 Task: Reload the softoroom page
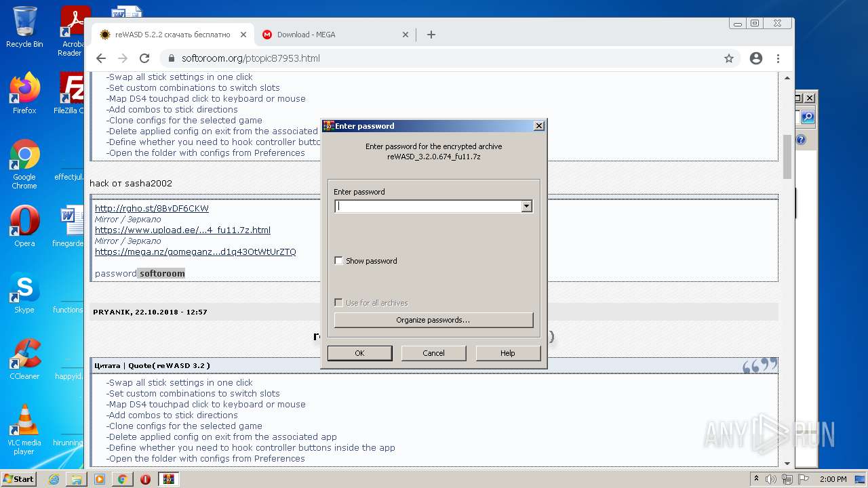click(144, 58)
